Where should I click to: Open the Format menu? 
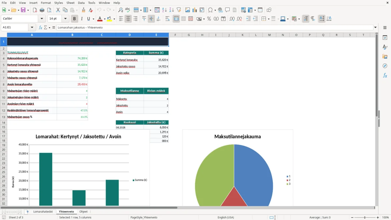(x=46, y=3)
